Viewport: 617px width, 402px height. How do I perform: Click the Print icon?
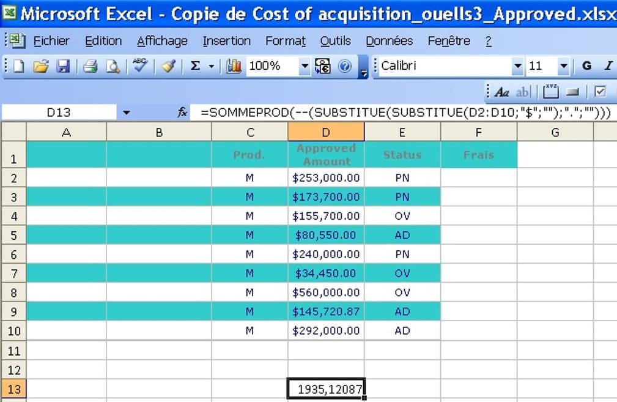click(x=91, y=66)
